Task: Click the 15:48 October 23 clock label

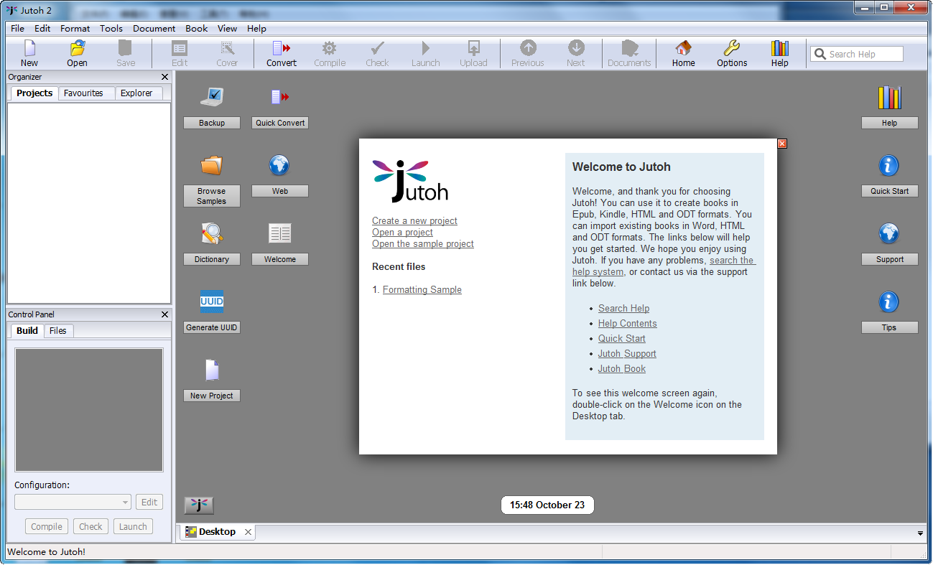Action: pyautogui.click(x=547, y=505)
